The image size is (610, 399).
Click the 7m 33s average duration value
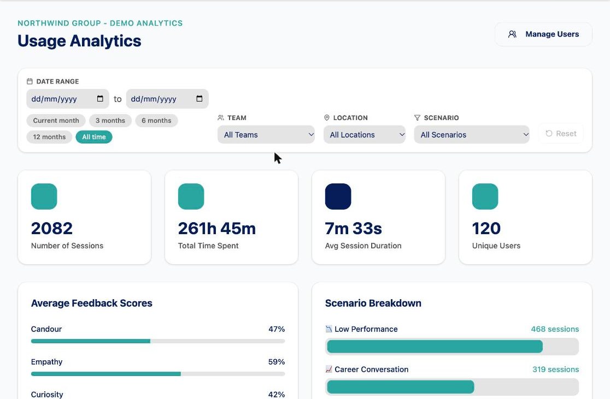click(x=353, y=229)
